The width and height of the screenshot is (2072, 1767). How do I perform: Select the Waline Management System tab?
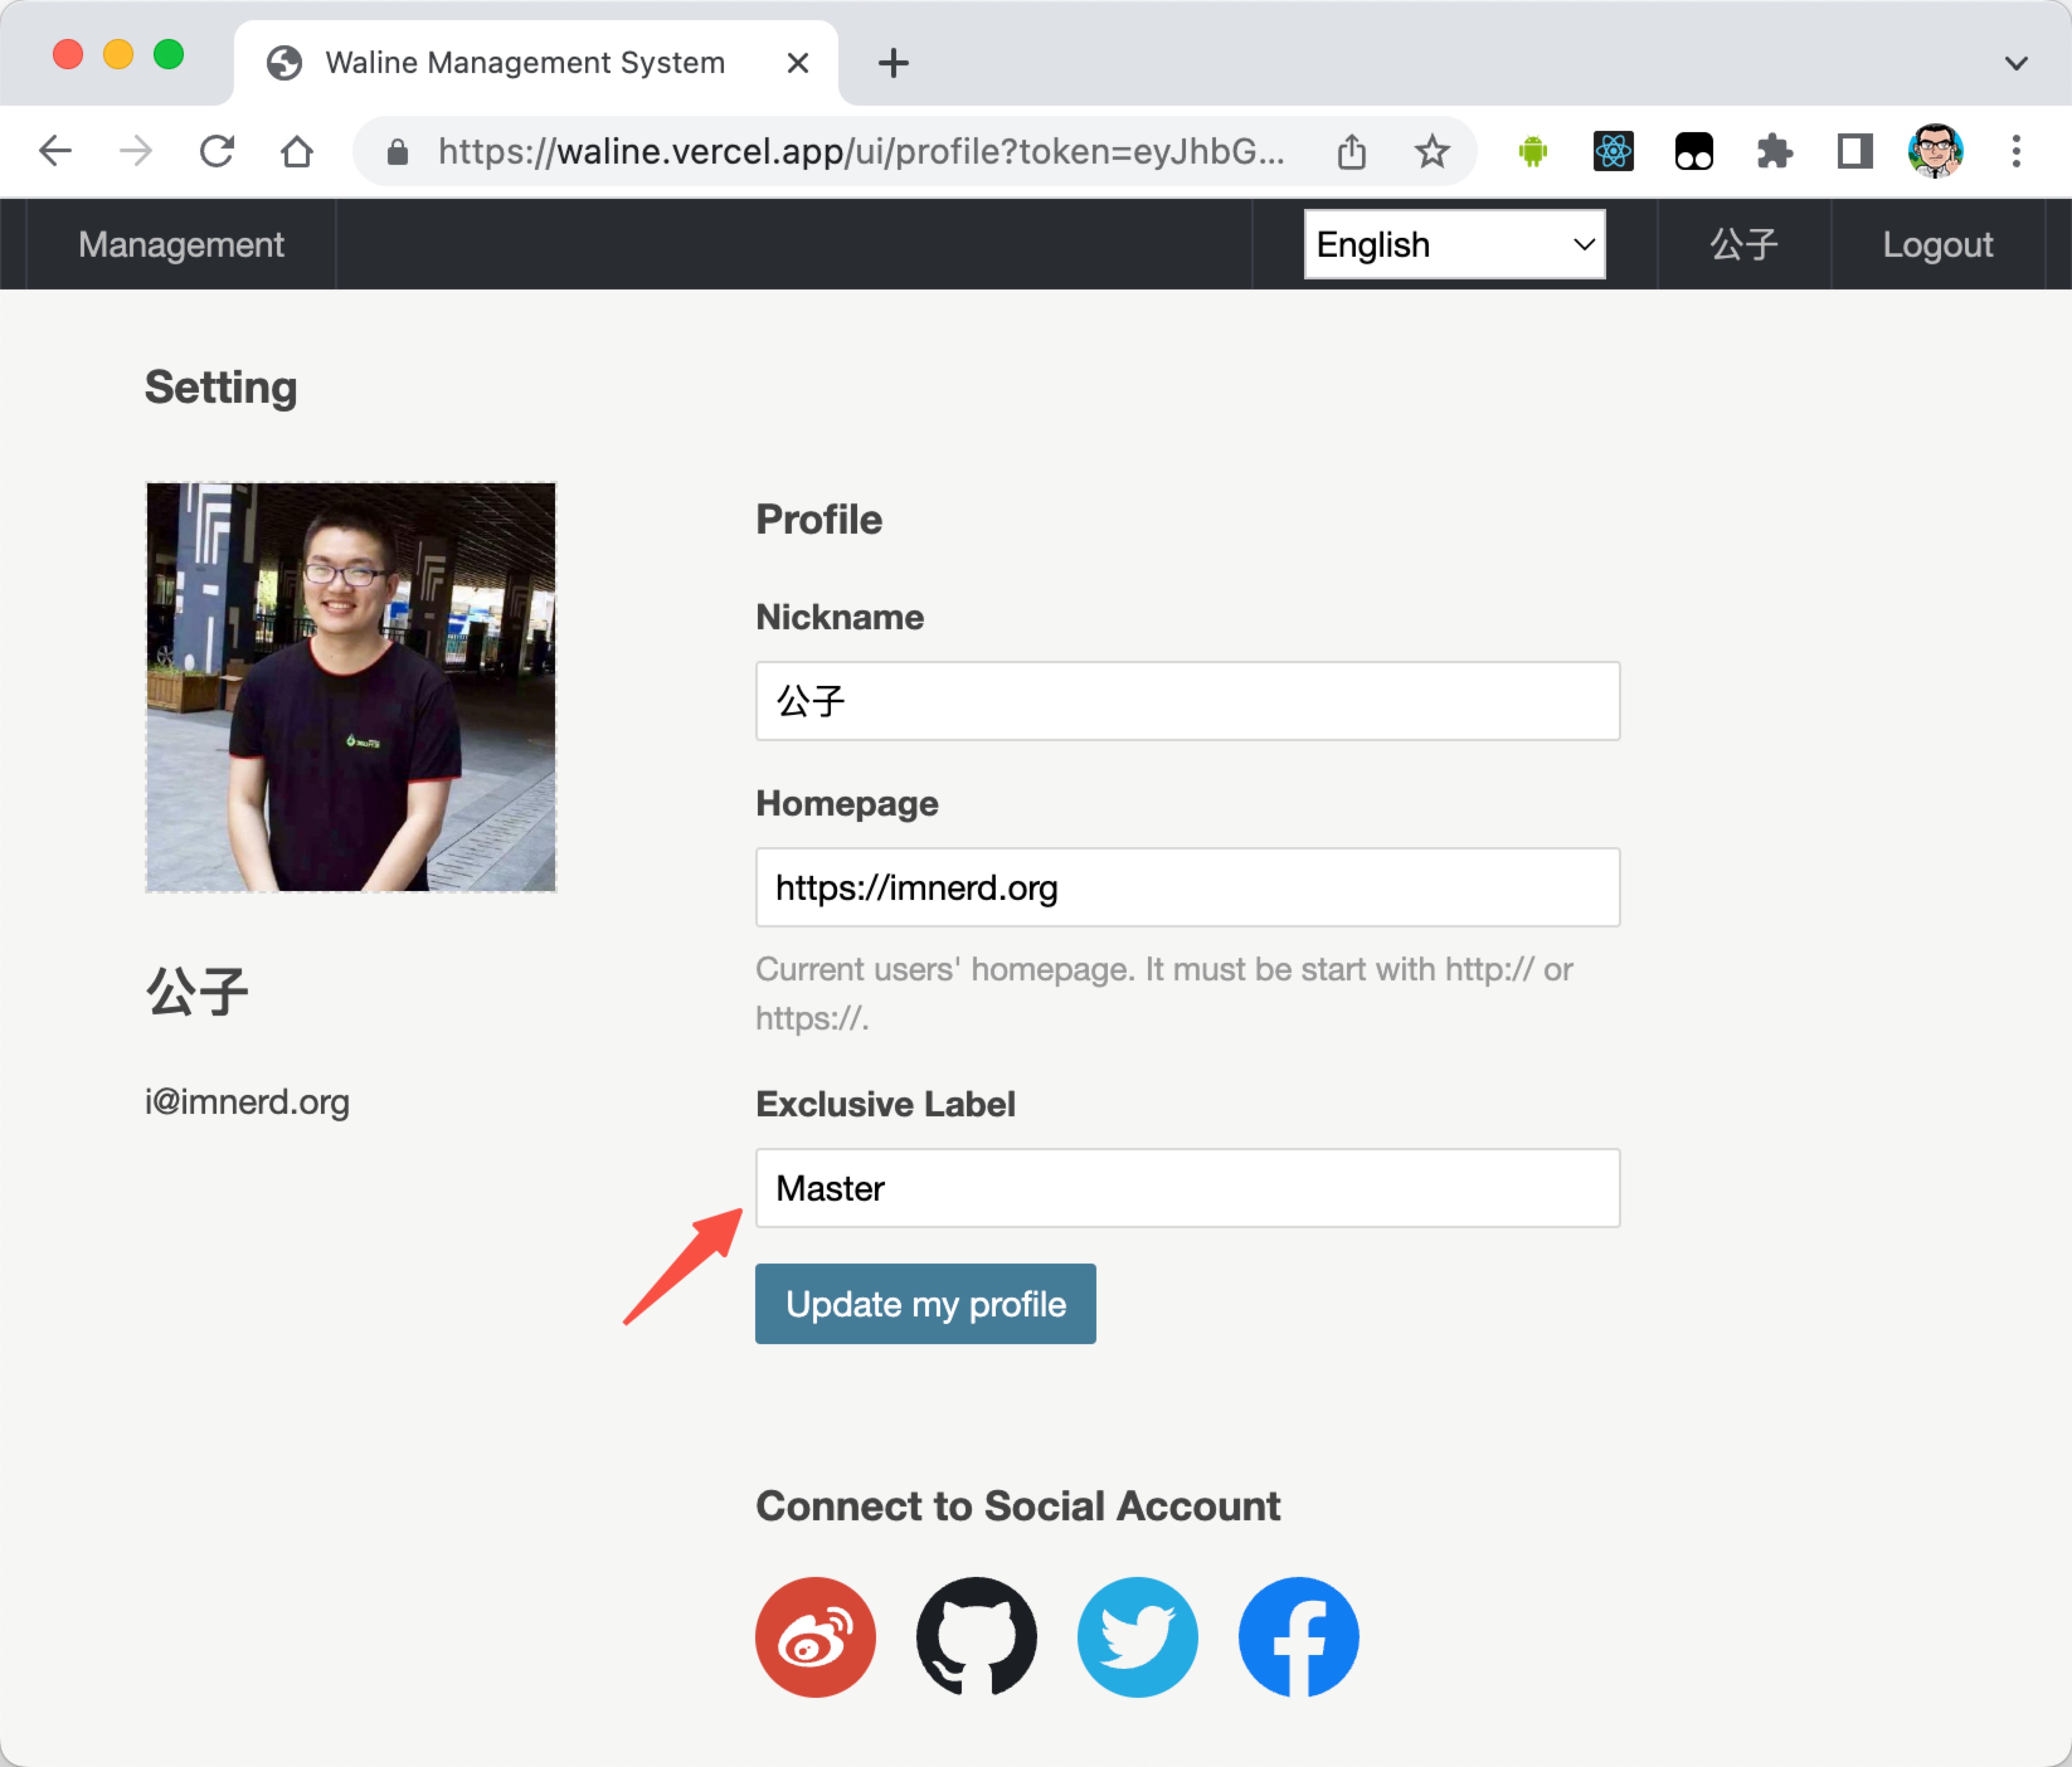[x=524, y=63]
